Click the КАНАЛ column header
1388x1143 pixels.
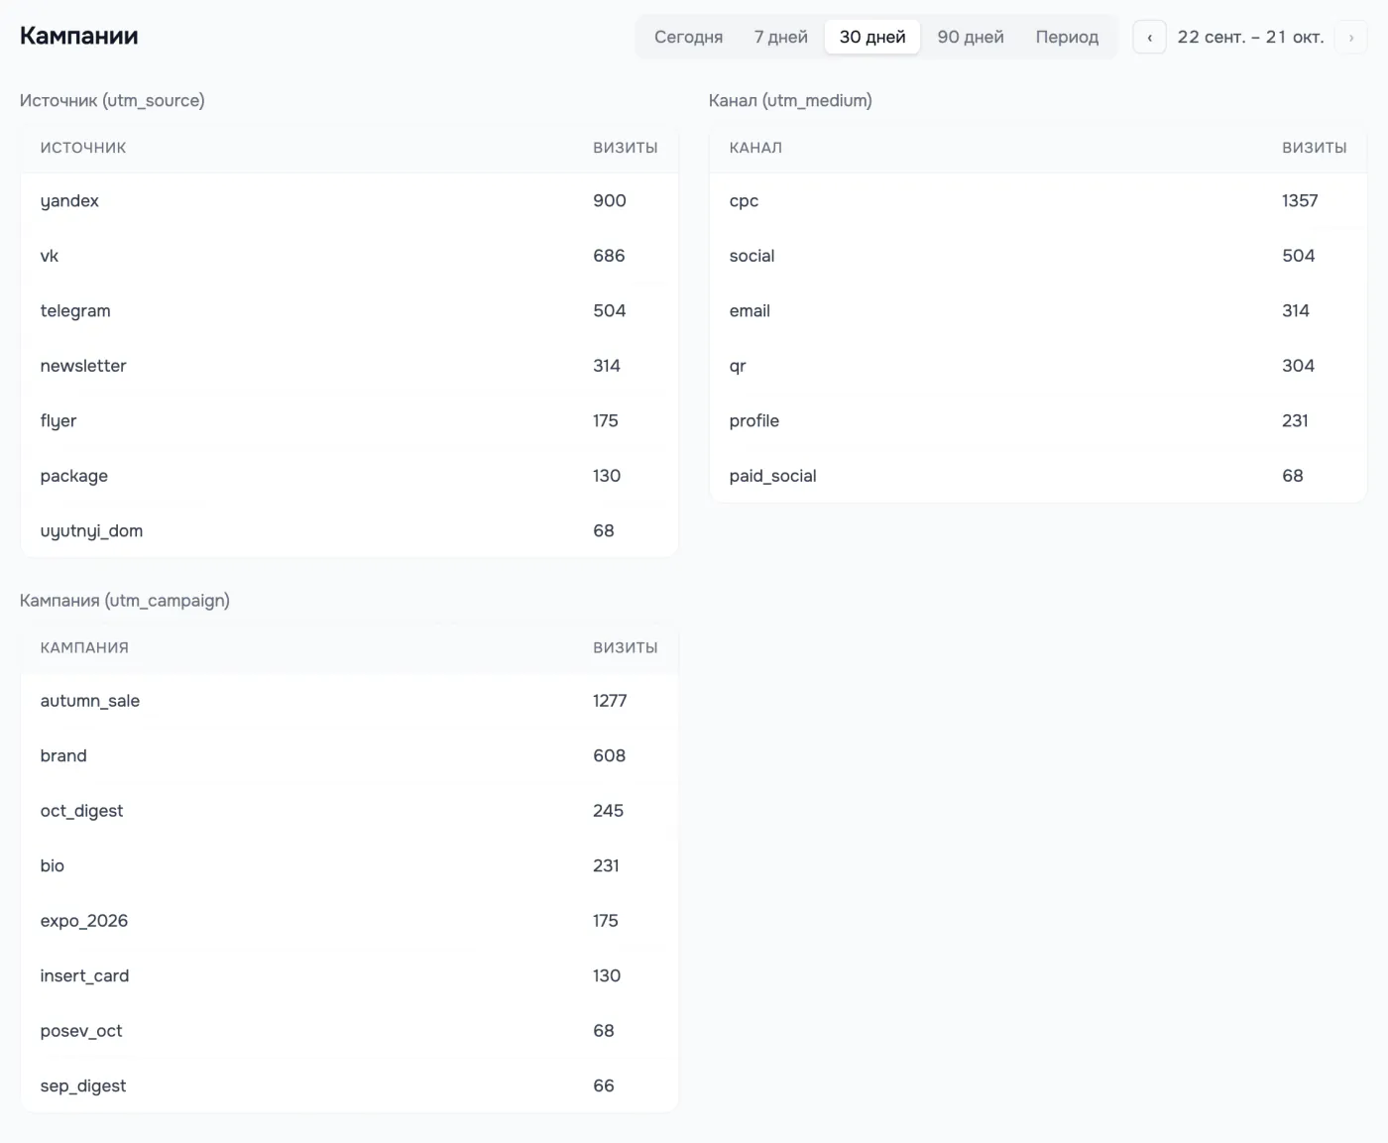[x=755, y=148]
